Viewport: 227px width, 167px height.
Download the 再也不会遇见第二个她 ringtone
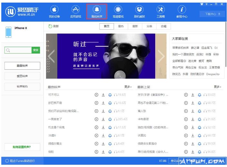click(193, 103)
